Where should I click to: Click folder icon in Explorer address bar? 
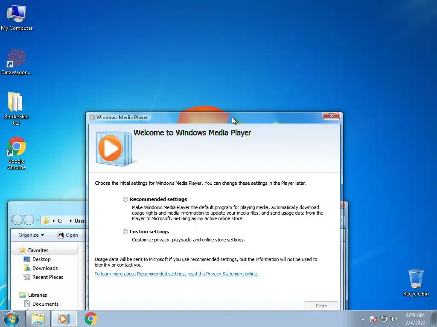coord(46,221)
